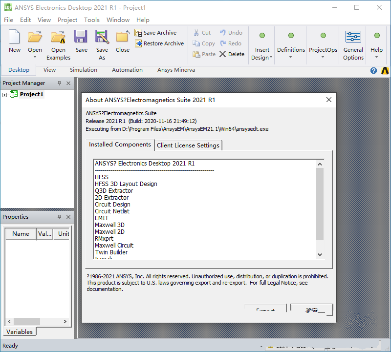Click the Properties scrollbar left arrow
Viewport: 391px width, 352px height.
9,321
